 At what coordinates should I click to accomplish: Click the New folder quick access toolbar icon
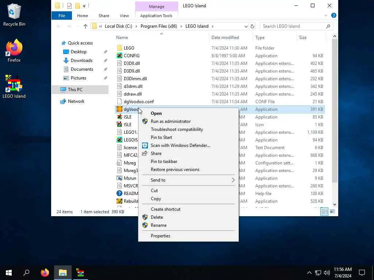click(77, 6)
